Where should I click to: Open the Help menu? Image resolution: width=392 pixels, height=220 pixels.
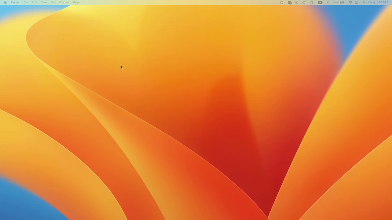[76, 2]
